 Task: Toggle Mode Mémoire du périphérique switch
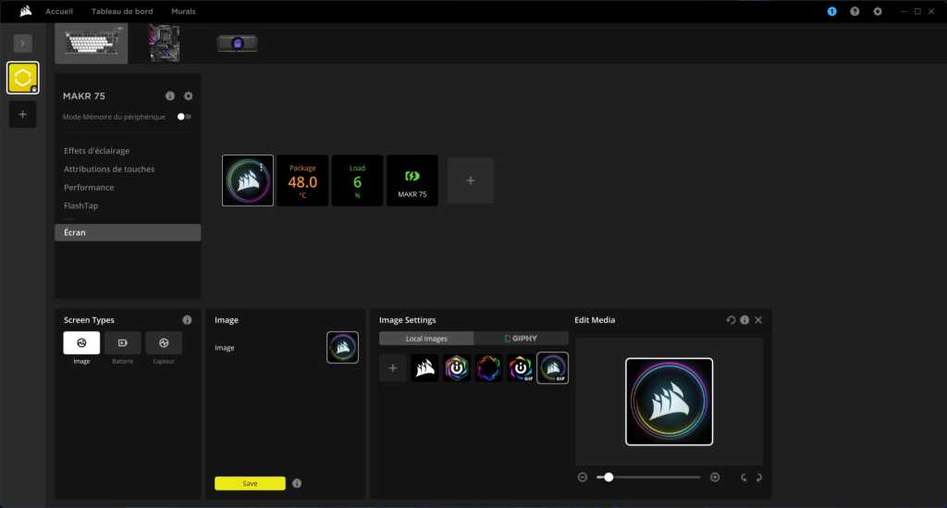184,117
